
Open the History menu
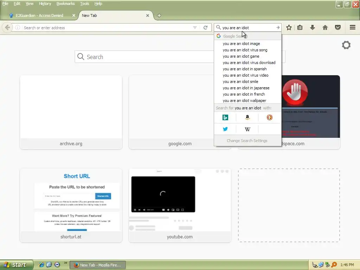(x=45, y=4)
